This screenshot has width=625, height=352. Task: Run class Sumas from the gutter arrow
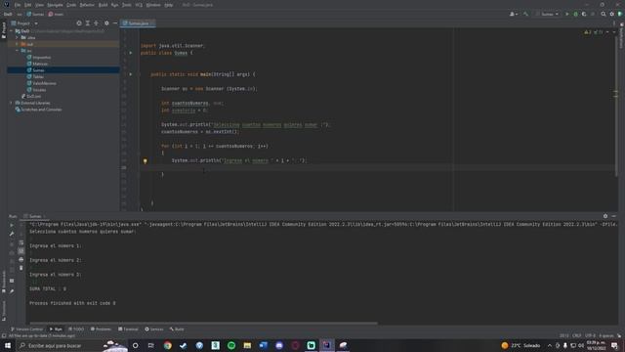130,53
